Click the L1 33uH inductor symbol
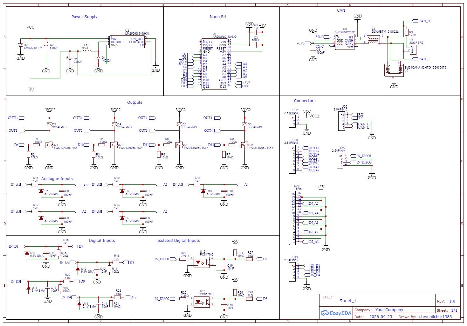Viewport: 467px width, 326px height. 86,51
